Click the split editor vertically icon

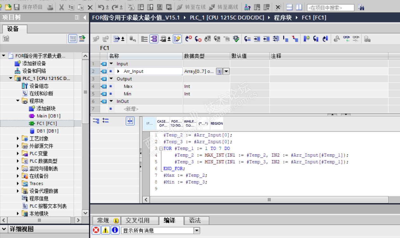click(x=299, y=7)
